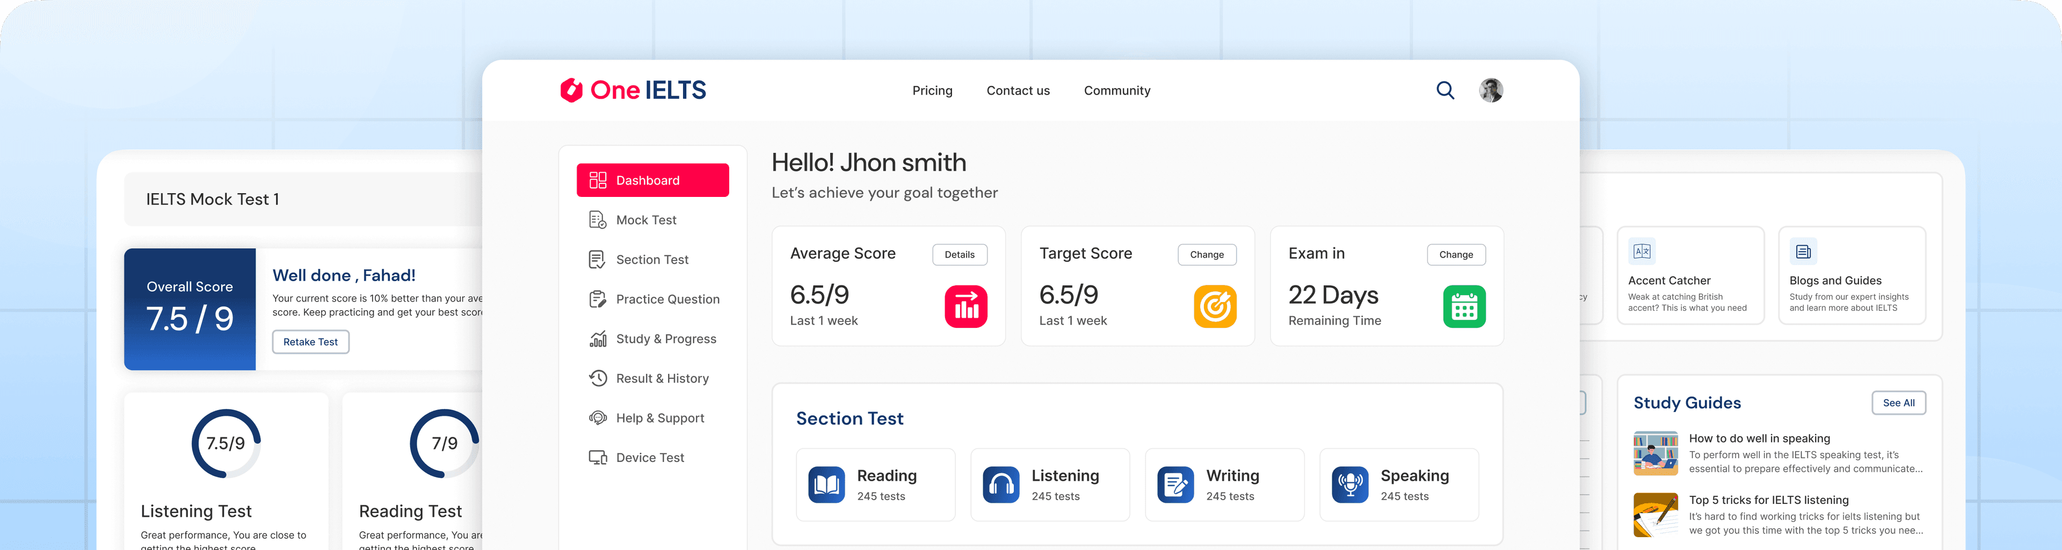This screenshot has width=2062, height=550.
Task: Open the user profile avatar
Action: coord(1491,90)
